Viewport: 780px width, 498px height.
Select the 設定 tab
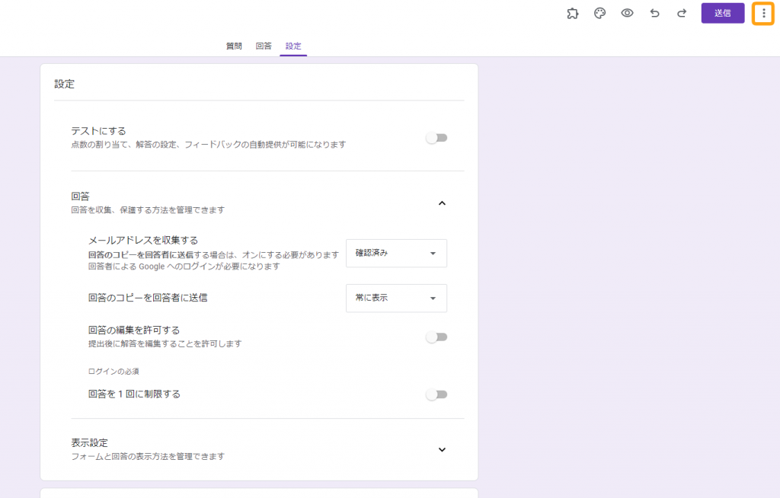point(293,46)
